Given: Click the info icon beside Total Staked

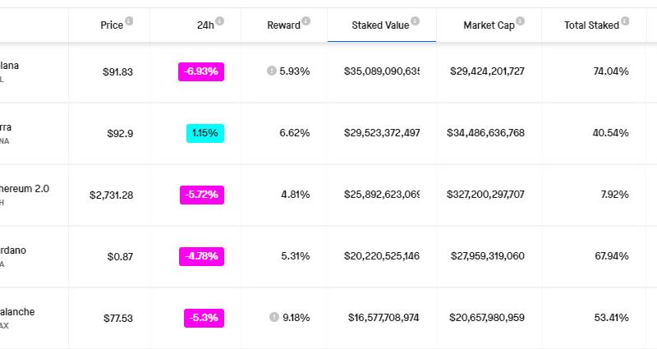Looking at the screenshot, I should pos(626,21).
